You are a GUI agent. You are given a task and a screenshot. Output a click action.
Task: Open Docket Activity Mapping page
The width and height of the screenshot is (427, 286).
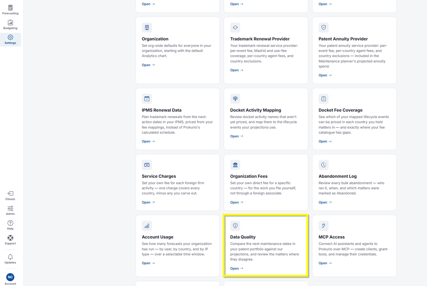coord(237,136)
